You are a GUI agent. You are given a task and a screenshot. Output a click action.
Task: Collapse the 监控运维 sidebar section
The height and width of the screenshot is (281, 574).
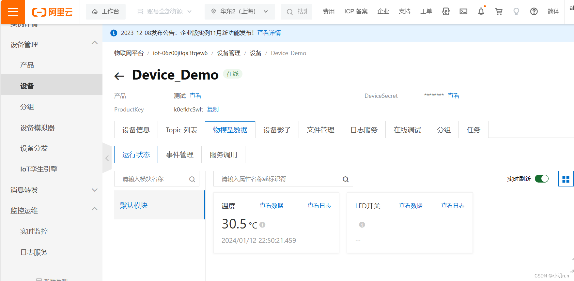95,209
